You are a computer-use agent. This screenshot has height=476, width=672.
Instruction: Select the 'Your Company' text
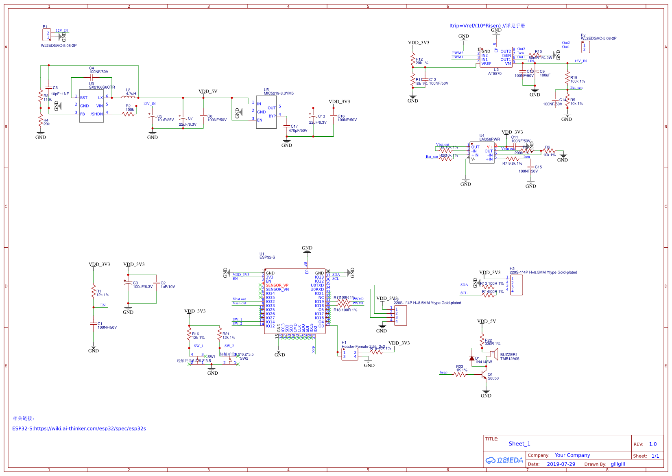pyautogui.click(x=572, y=455)
